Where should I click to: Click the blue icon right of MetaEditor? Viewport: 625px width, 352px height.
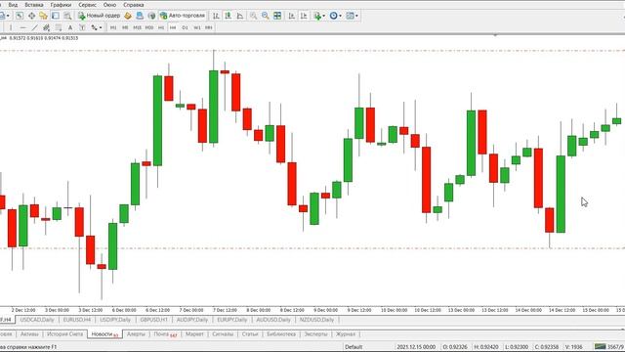140,16
